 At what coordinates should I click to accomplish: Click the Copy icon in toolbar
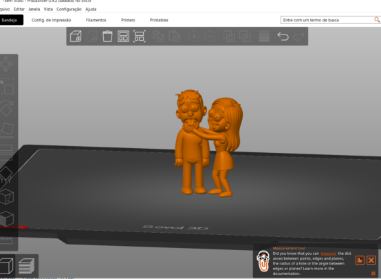click(158, 37)
